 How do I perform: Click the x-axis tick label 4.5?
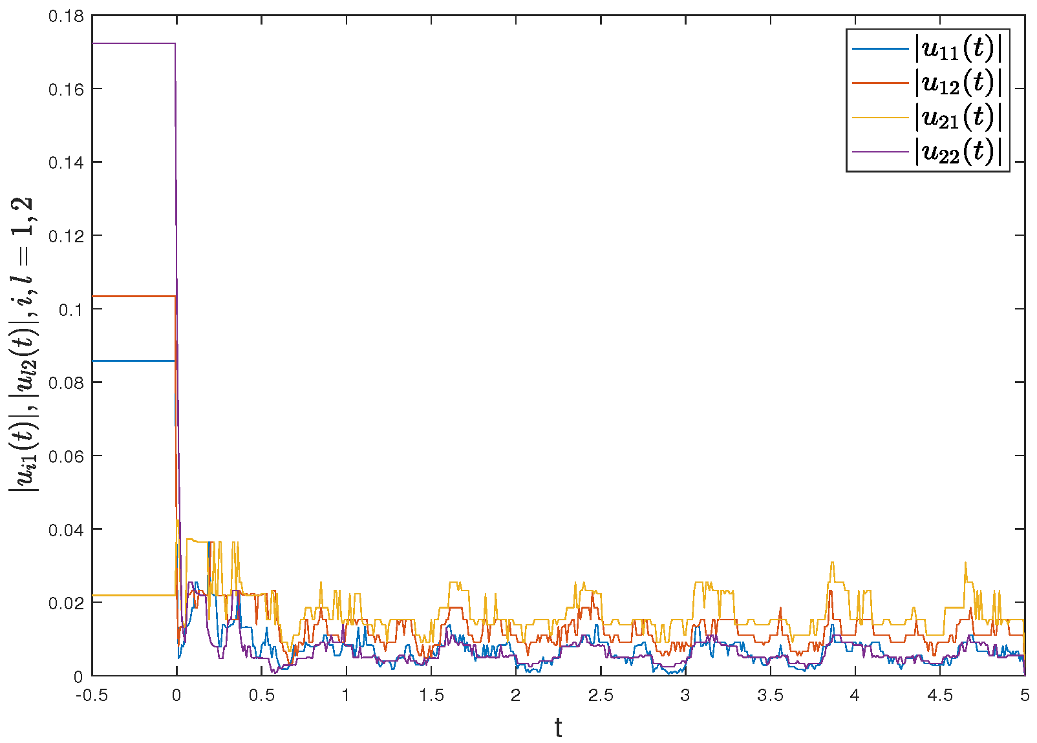tap(940, 696)
